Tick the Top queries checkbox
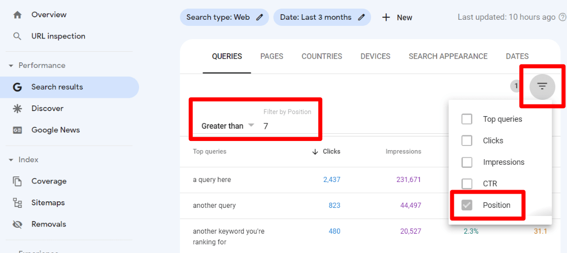Screen dimensions: 567x253 pos(467,119)
